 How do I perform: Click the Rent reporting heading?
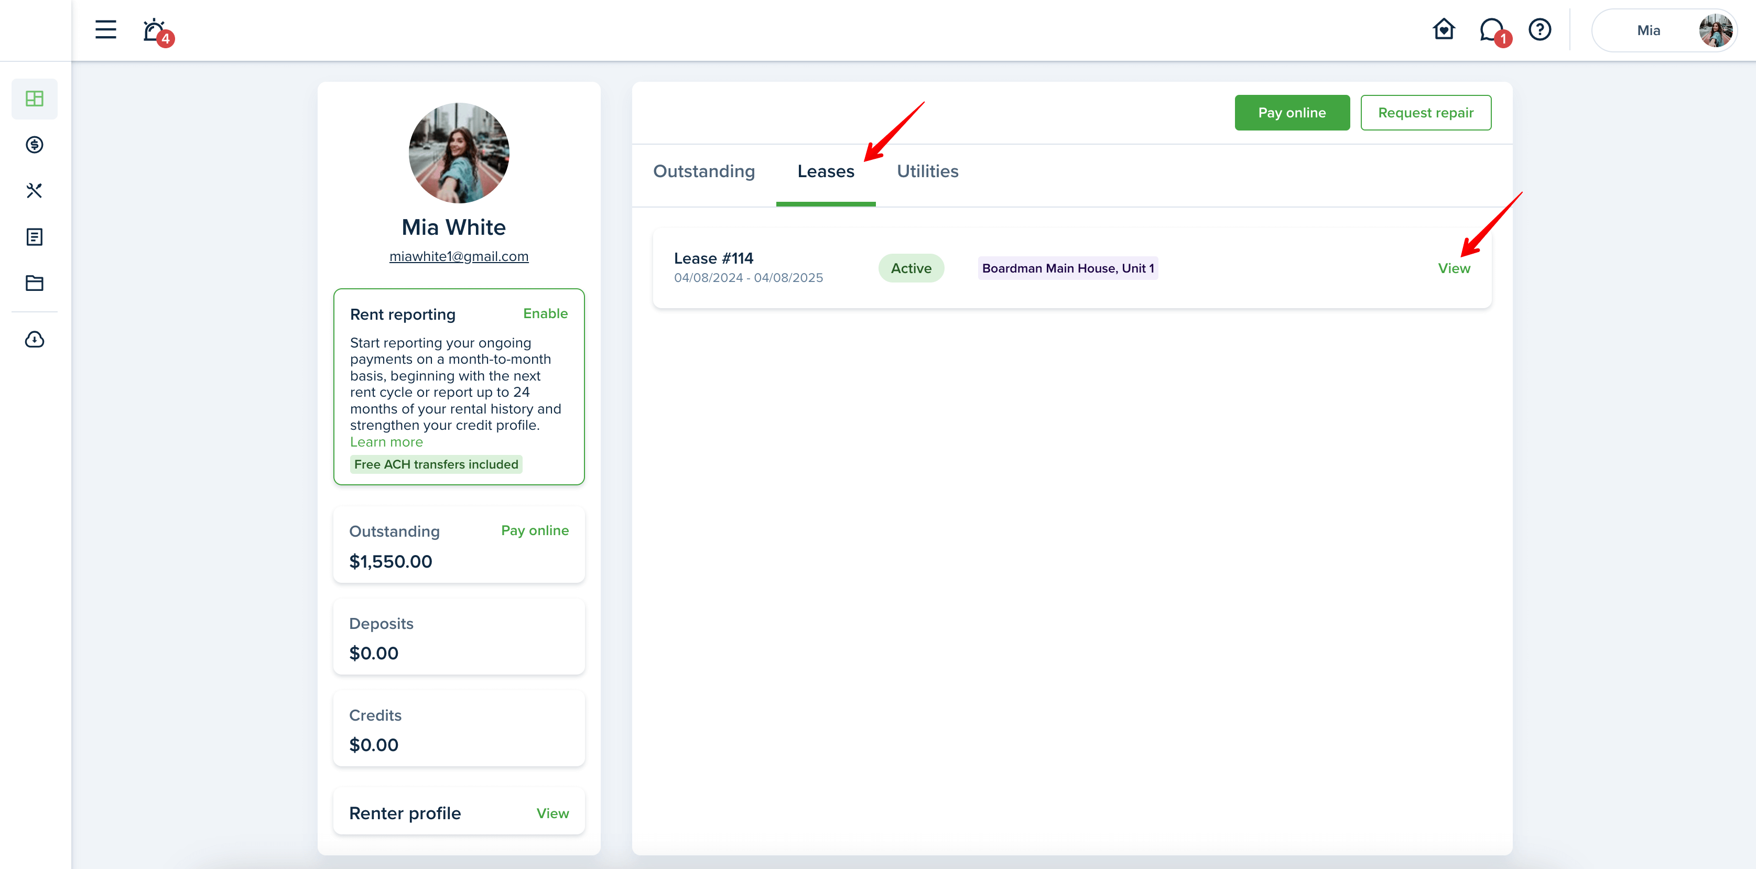402,314
